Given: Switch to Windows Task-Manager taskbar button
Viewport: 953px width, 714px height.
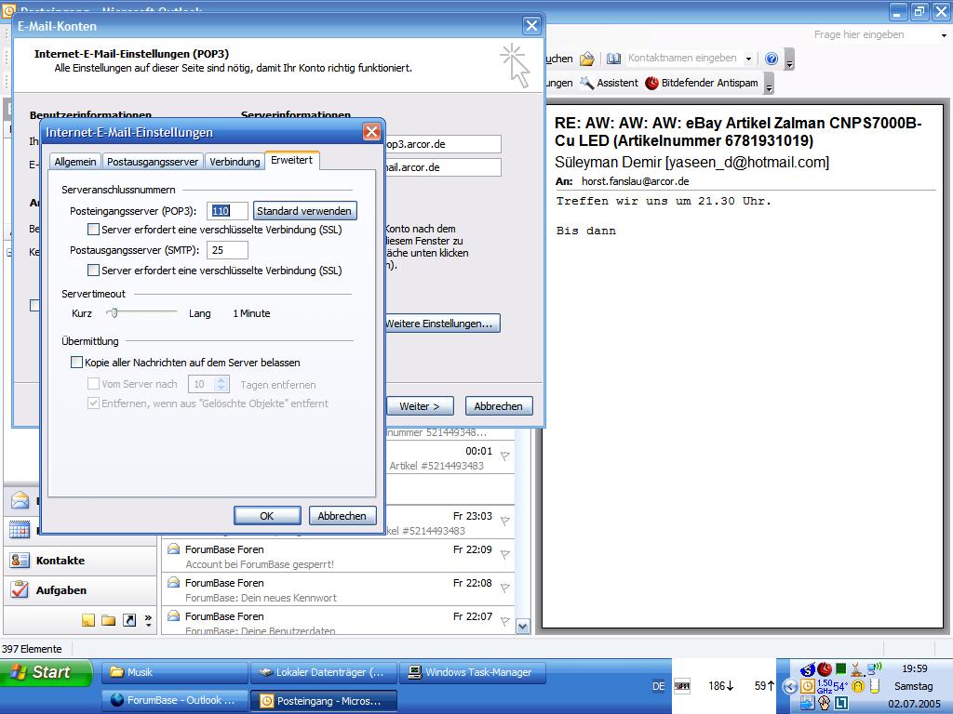Looking at the screenshot, I should (x=472, y=672).
